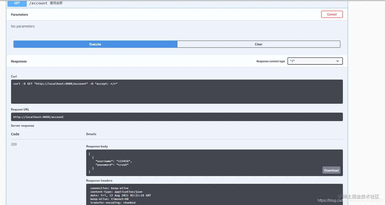This screenshot has width=385, height=205.
Task: Click the Details column header
Action: 91,134
